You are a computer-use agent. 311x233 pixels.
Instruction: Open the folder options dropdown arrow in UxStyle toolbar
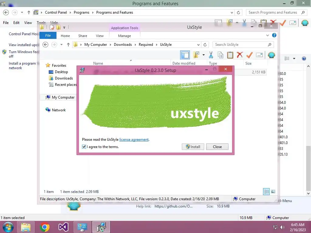coord(203,55)
